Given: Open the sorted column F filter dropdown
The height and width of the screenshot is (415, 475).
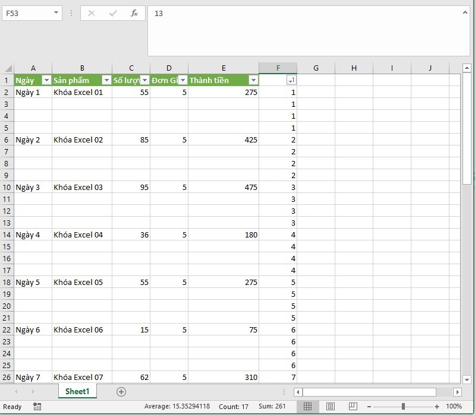Looking at the screenshot, I should point(291,80).
